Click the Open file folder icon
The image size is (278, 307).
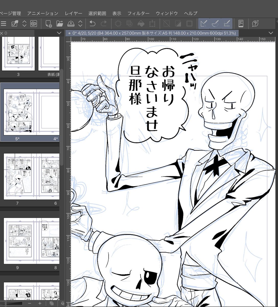(60, 24)
